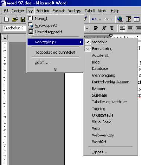
Task: Enable the Database toolbar
Action: point(111,69)
